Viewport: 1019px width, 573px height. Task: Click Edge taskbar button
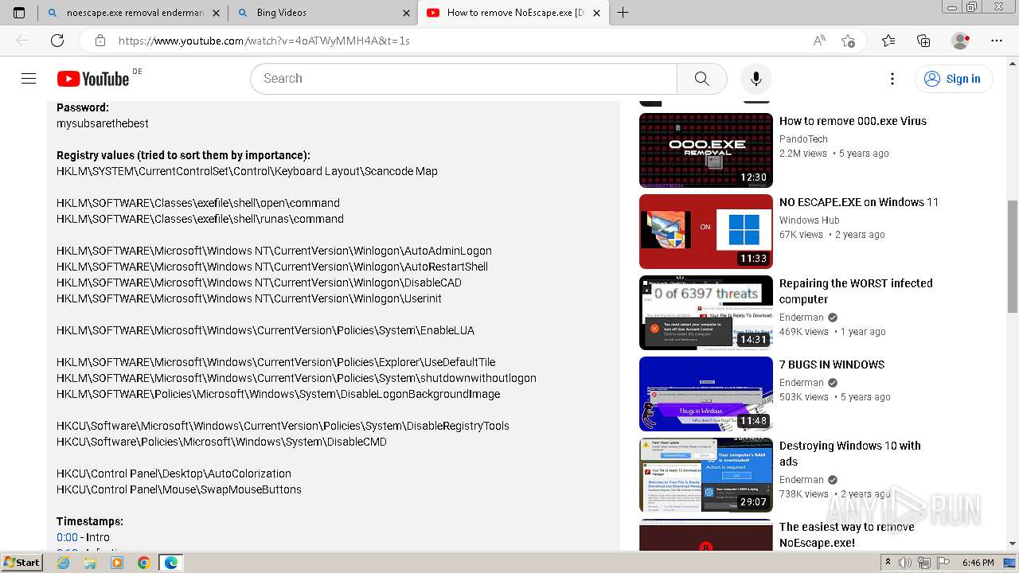(x=170, y=563)
